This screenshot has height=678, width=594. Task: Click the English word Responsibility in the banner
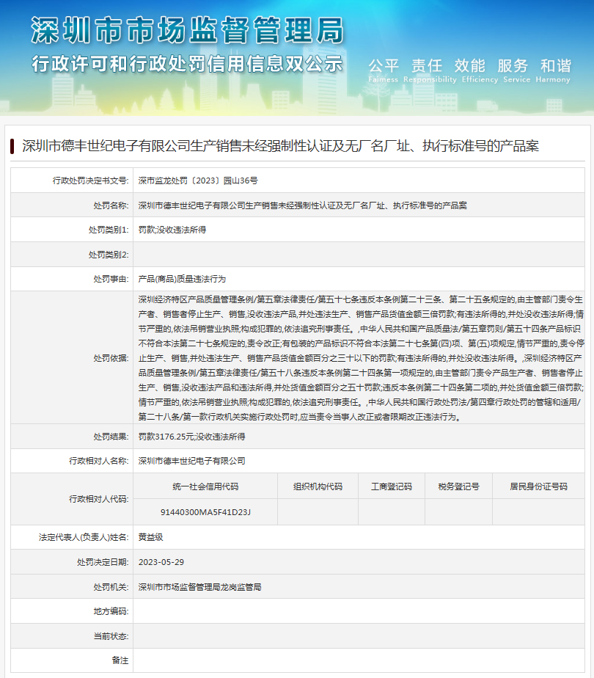[x=430, y=79]
